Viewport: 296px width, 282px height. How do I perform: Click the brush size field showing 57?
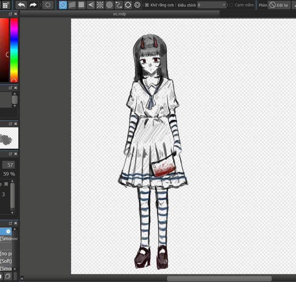click(x=8, y=165)
